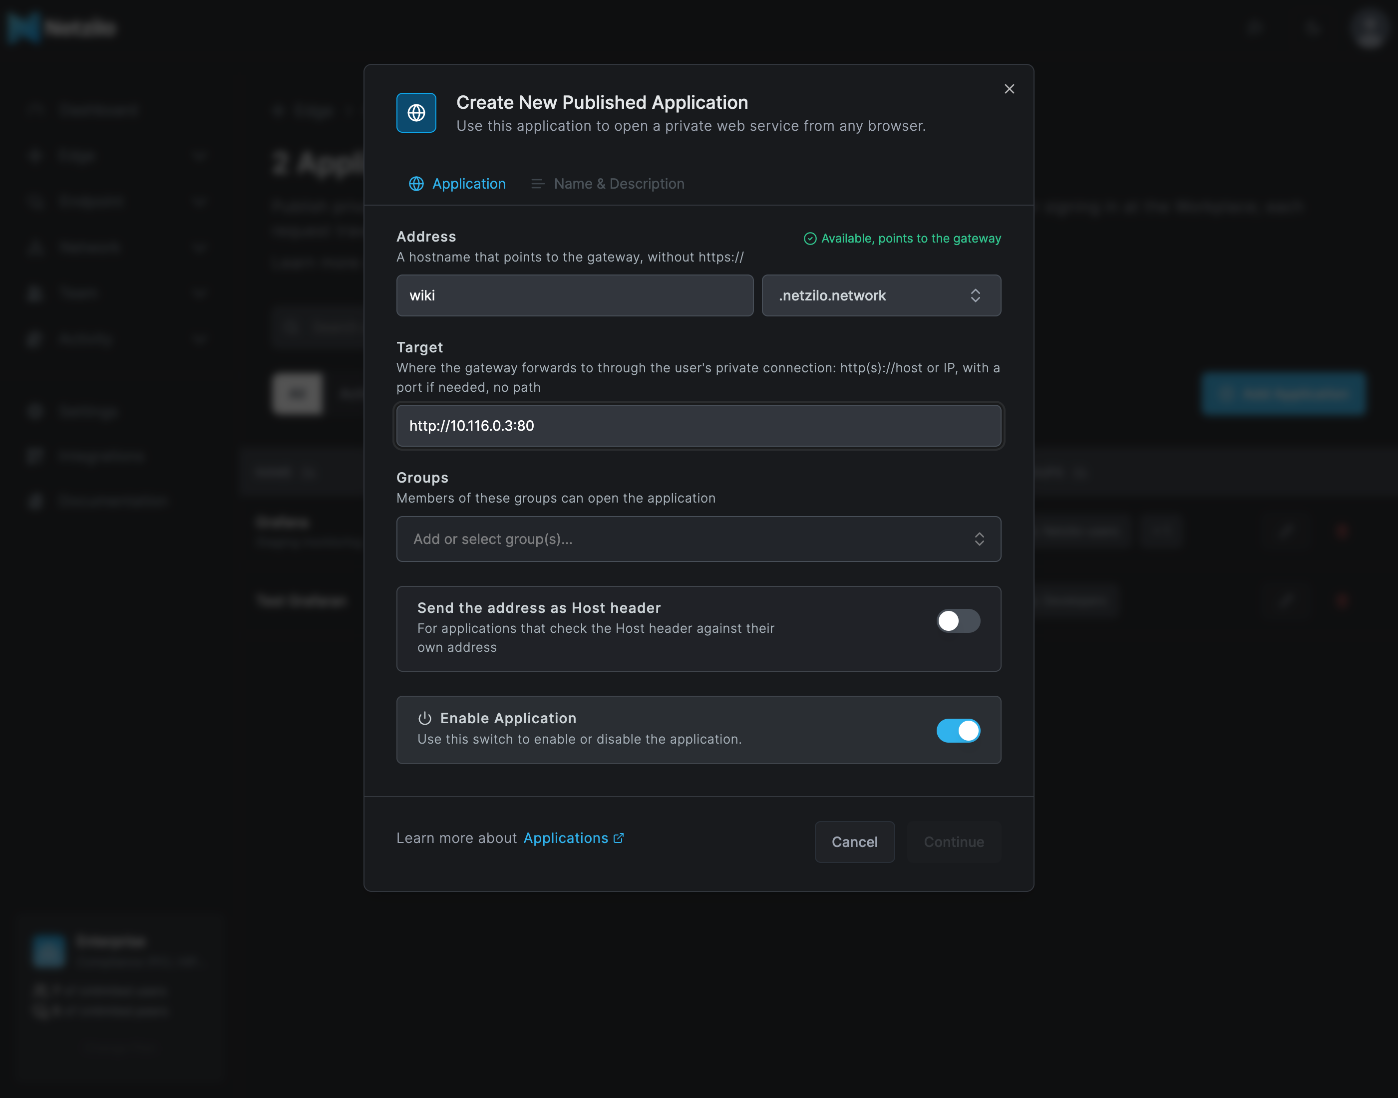
Task: Expand the Add or select group(s) dropdown
Action: 699,539
